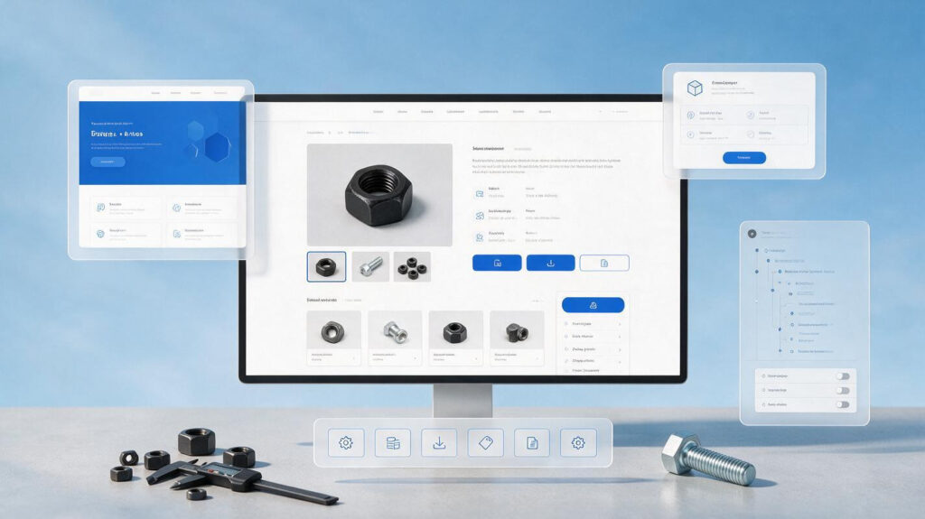Click the blue pill button atop the monitor's side panel
The height and width of the screenshot is (519, 925).
pos(593,305)
